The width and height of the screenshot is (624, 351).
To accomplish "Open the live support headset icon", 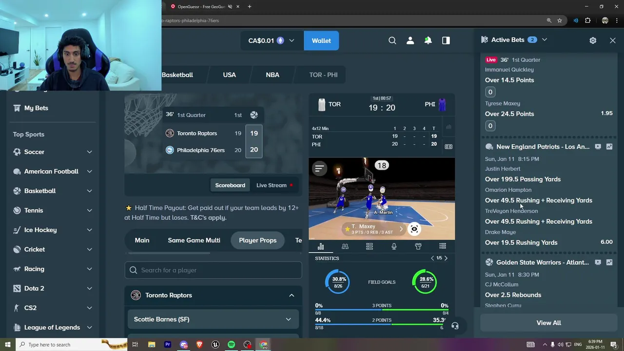I will tap(455, 326).
